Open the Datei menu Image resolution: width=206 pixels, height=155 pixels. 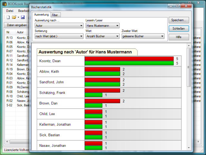[x=10, y=11]
